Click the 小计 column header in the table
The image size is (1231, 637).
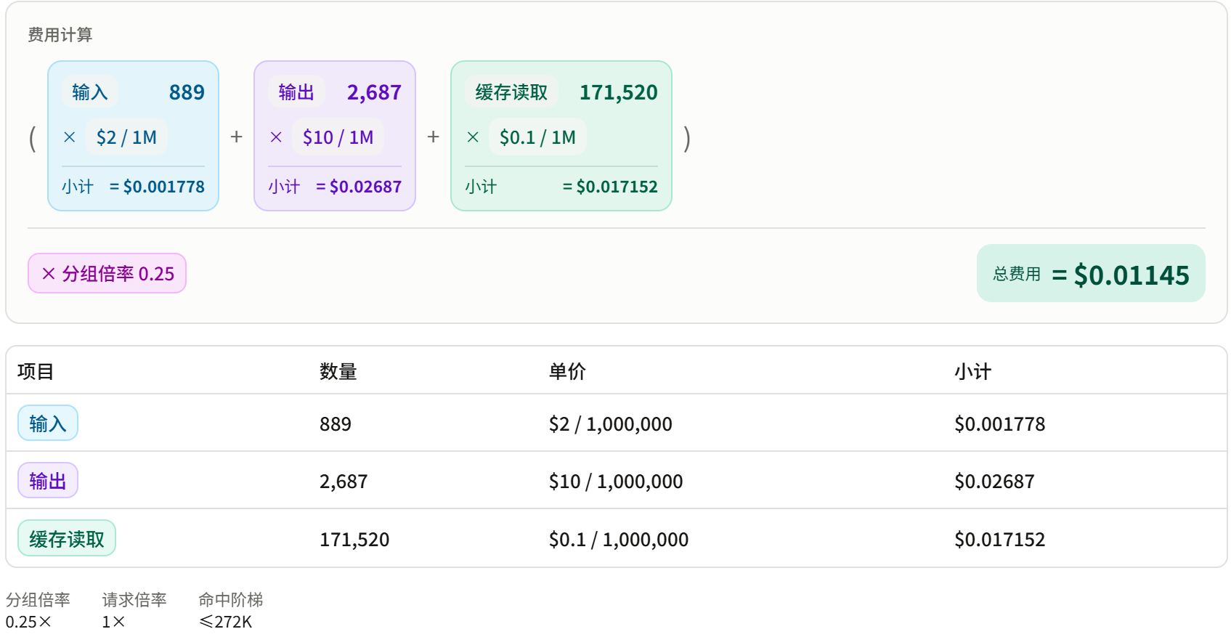[972, 372]
